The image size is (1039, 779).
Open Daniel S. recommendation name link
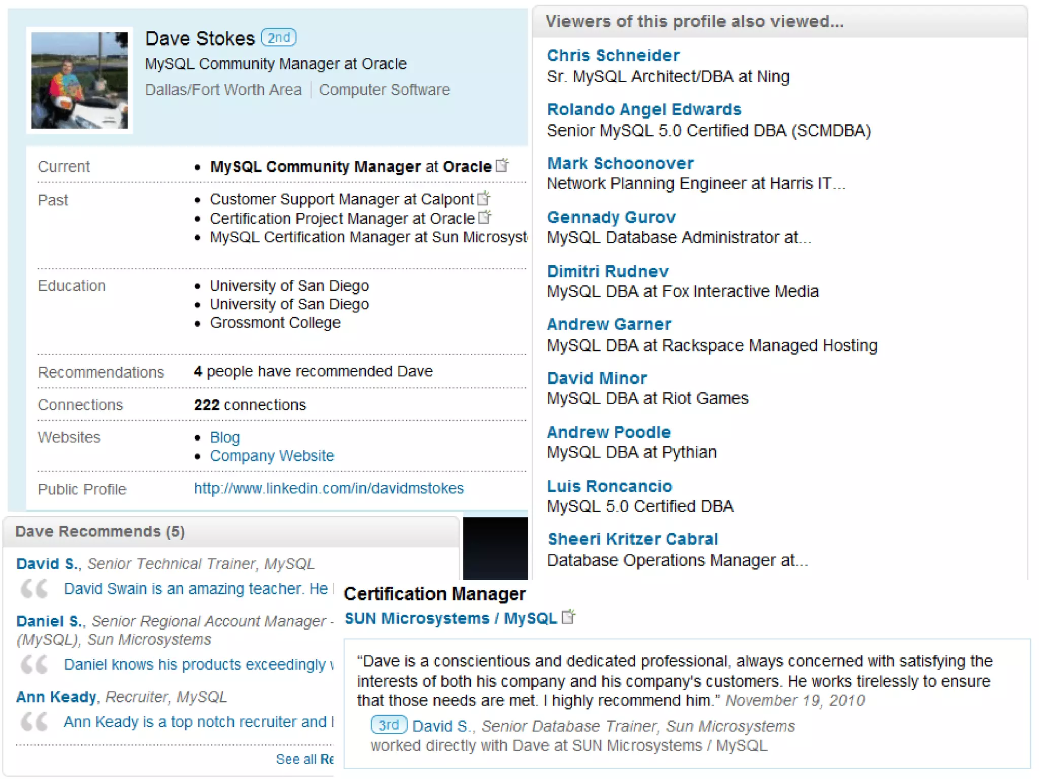49,621
